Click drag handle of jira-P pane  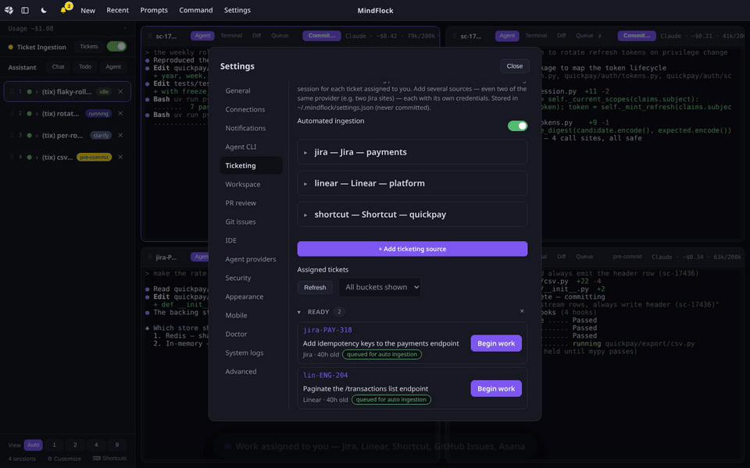click(x=150, y=257)
